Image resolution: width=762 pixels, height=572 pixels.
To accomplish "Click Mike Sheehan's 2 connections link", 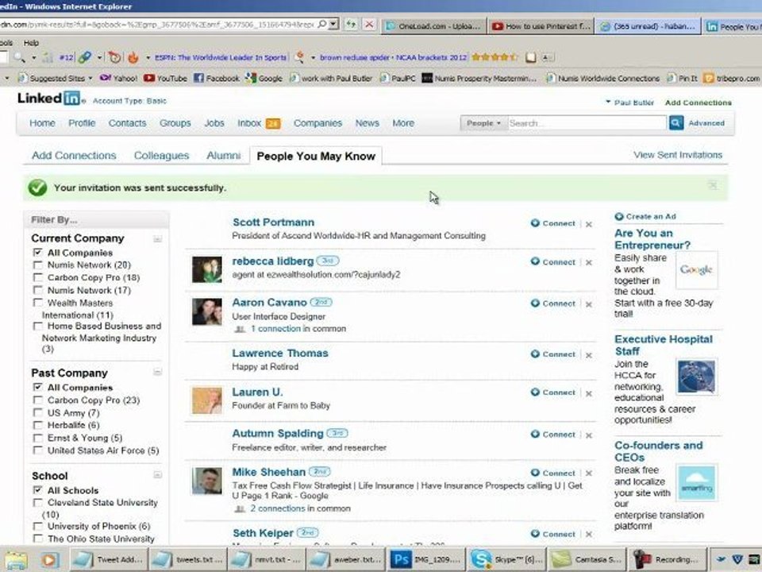I will pos(278,508).
